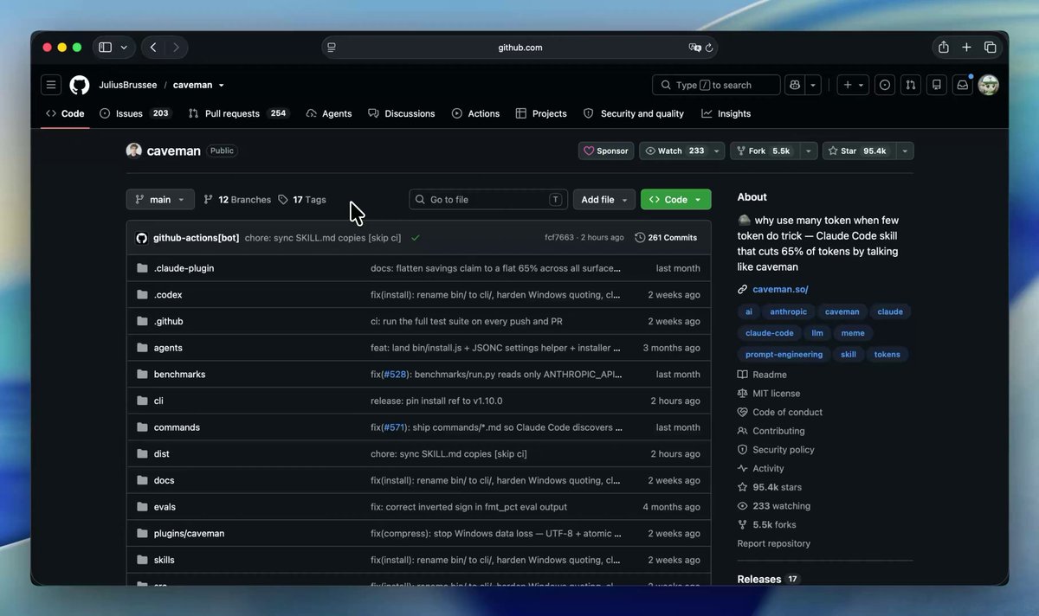Fork the caveman repository
Screen dimensions: 1039x616
(x=765, y=151)
